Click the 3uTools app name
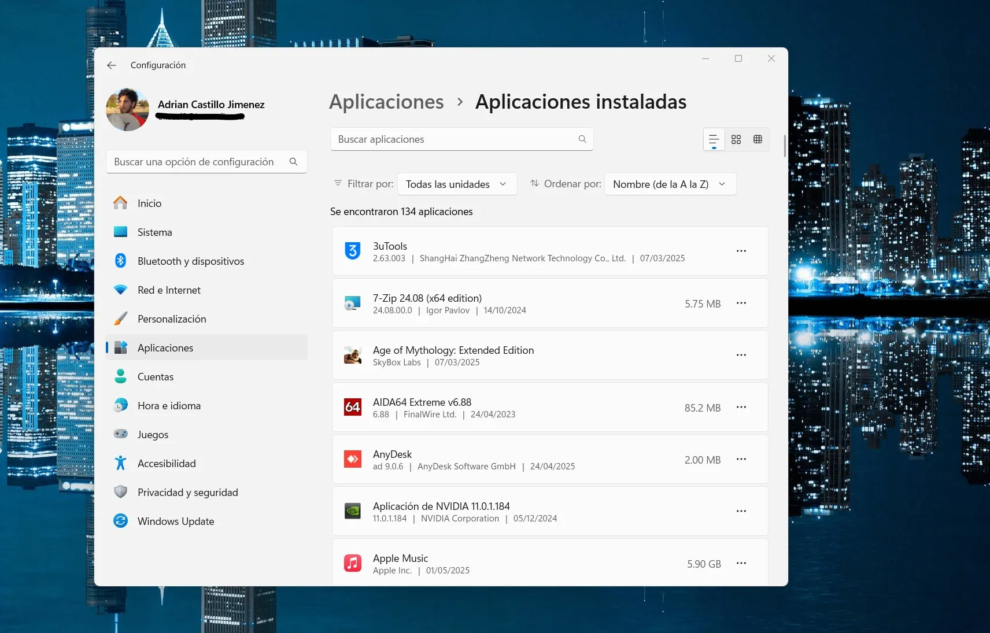This screenshot has width=990, height=633. coord(390,246)
